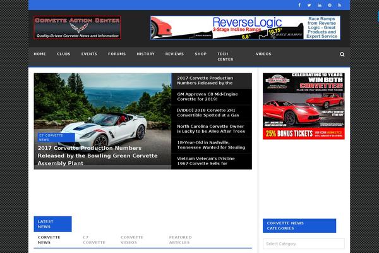Image resolution: width=379 pixels, height=253 pixels.
Task: Open the Facebook social icon
Action: 299,5
